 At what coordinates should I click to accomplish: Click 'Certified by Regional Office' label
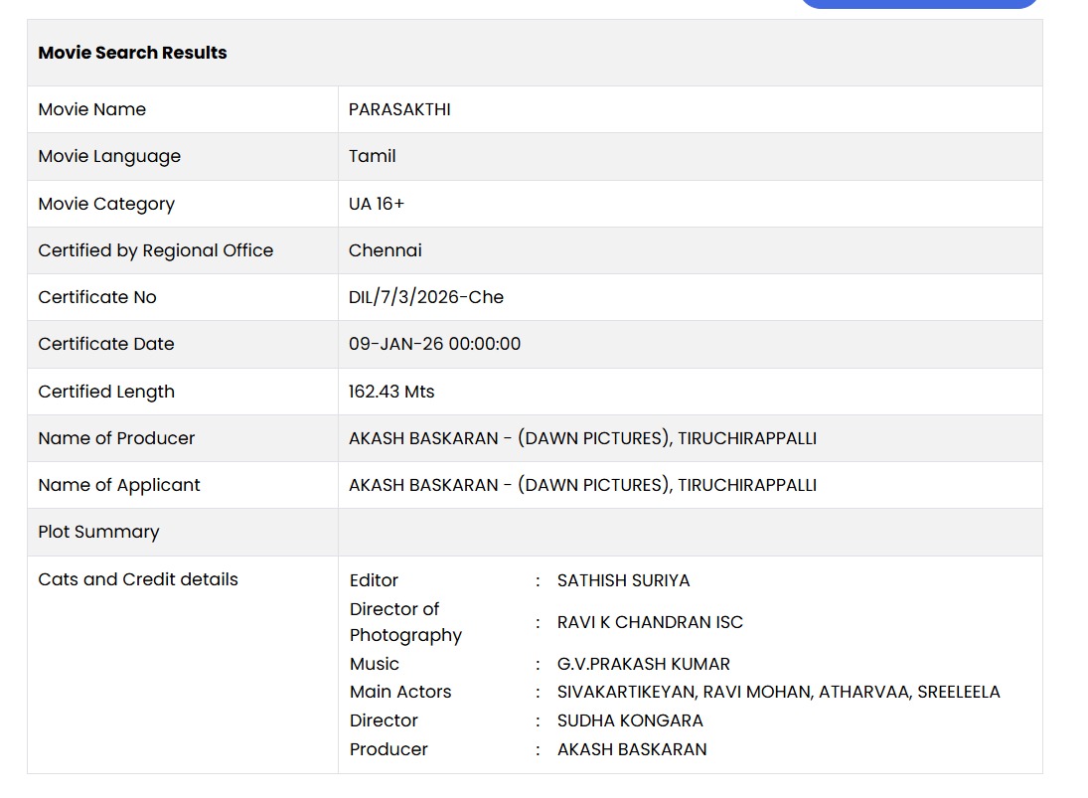155,250
